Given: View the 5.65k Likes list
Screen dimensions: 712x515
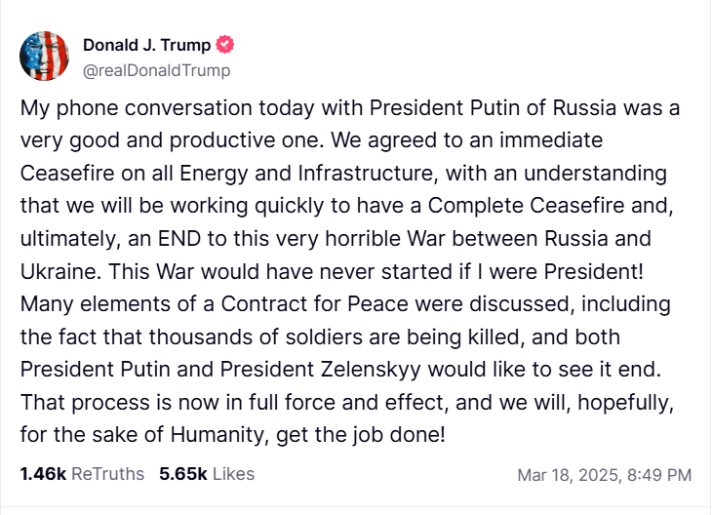Looking at the screenshot, I should point(206,474).
